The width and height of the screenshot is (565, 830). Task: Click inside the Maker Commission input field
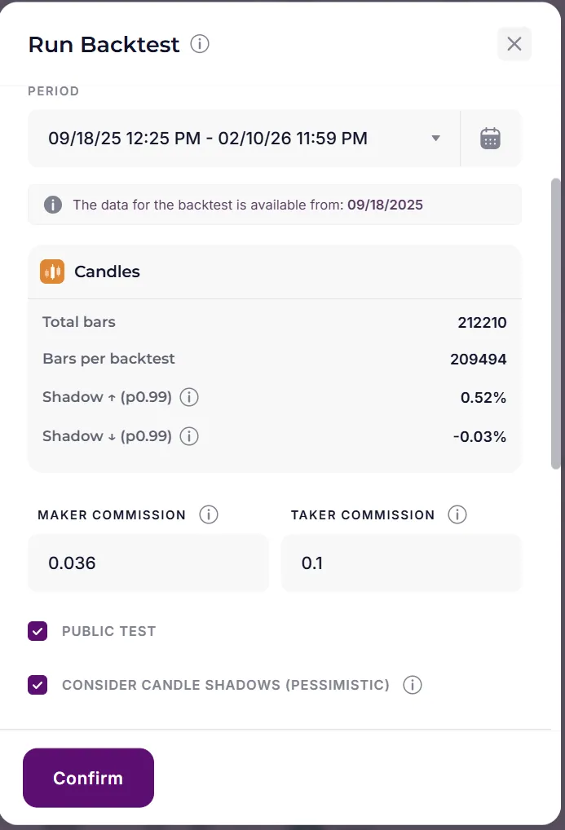click(148, 563)
